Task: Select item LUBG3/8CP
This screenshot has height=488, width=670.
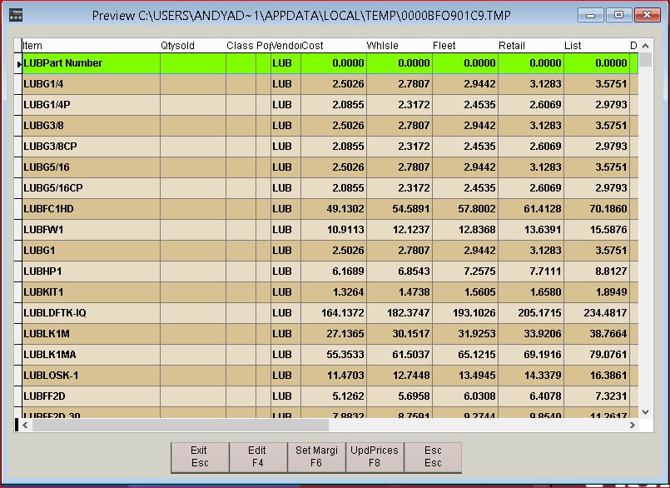Action: coord(91,147)
